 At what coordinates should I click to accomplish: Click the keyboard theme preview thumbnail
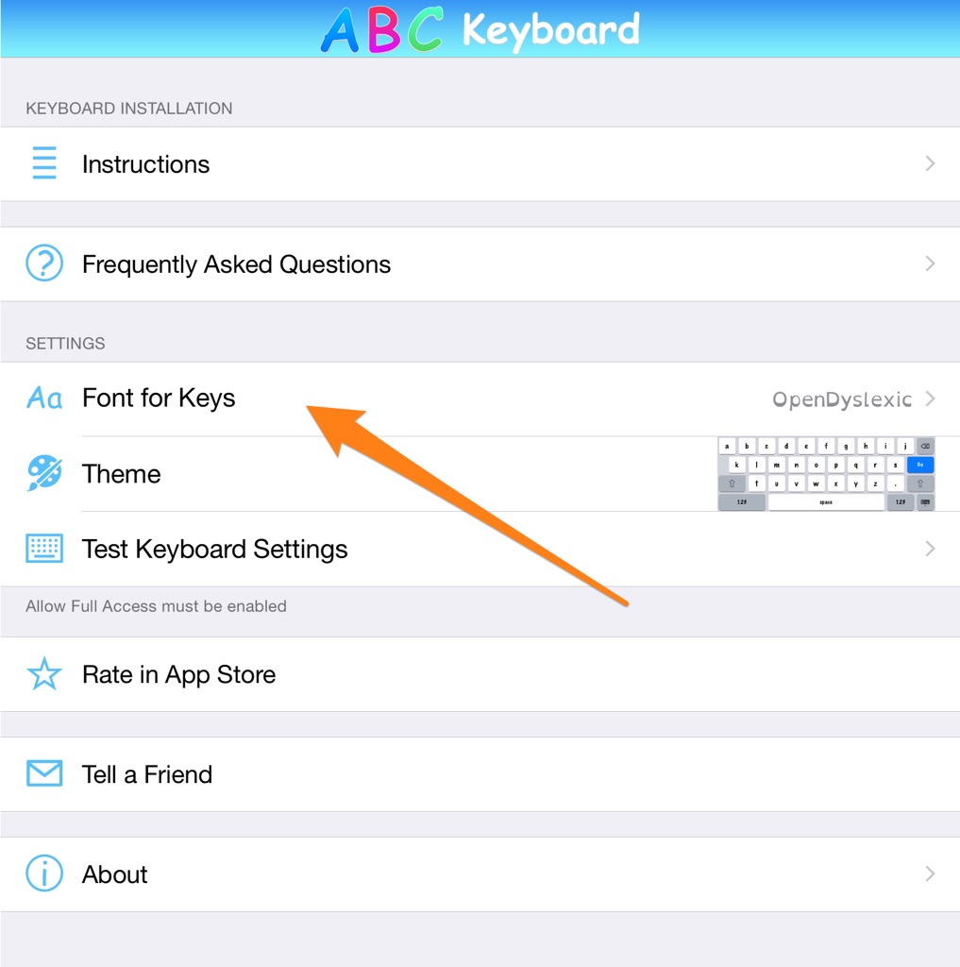[x=826, y=473]
